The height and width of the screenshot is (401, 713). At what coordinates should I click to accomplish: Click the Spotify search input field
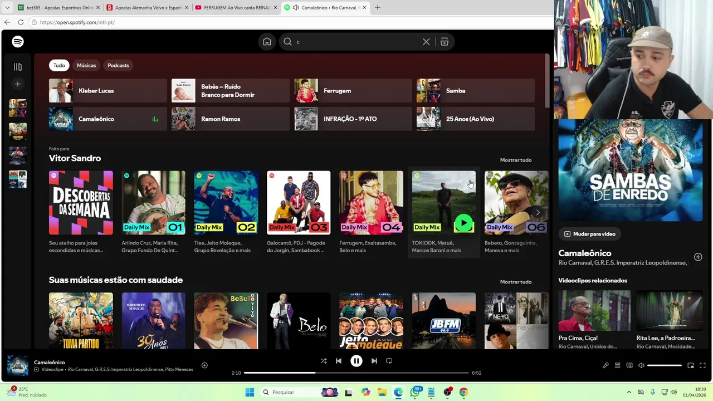pyautogui.click(x=356, y=42)
